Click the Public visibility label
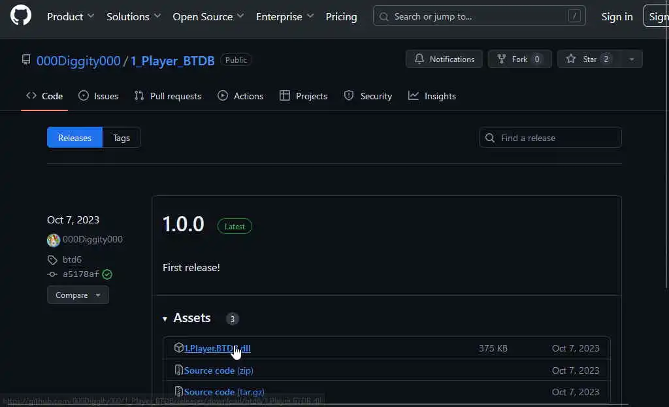This screenshot has width=669, height=407. pos(236,59)
